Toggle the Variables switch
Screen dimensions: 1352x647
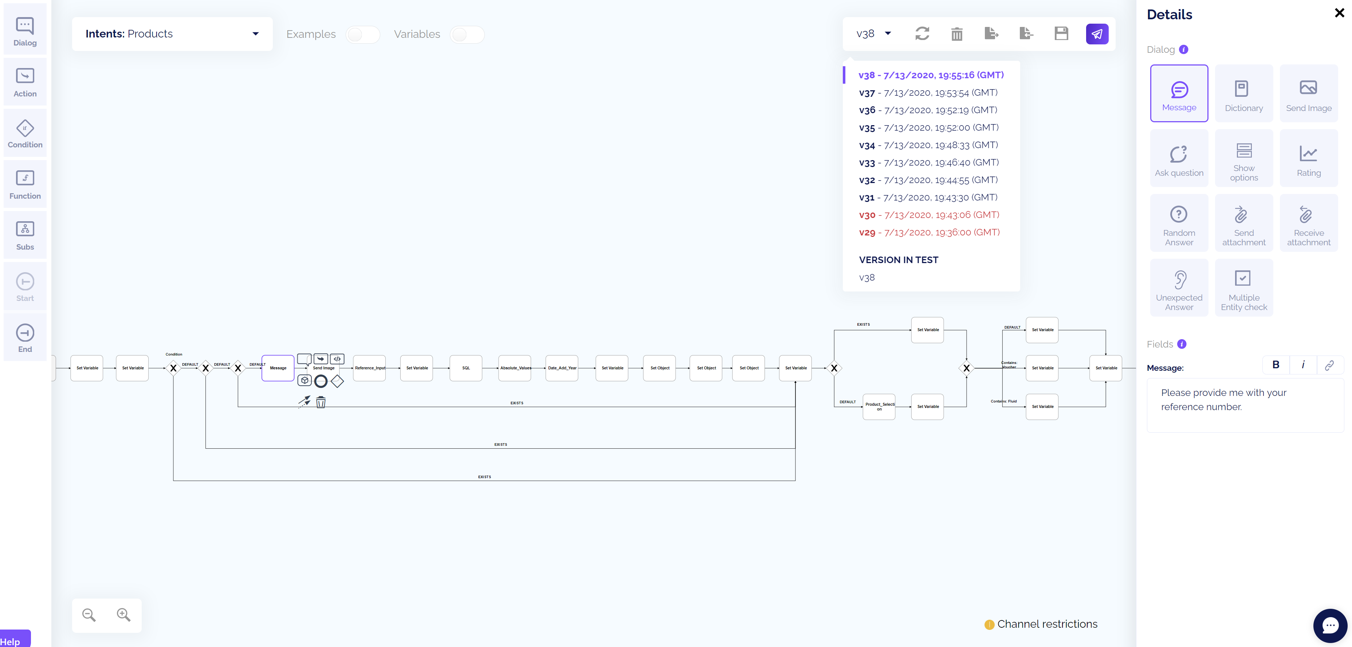coord(466,35)
